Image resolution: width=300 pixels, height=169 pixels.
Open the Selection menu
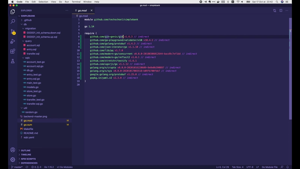click(43, 2)
